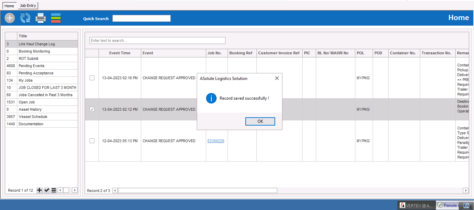Click the grey add new record icon

pos(10,18)
